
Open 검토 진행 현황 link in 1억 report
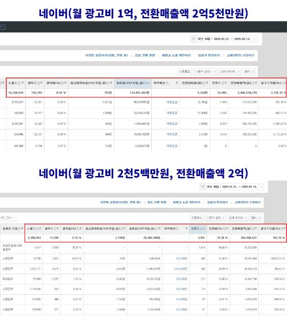145,55
